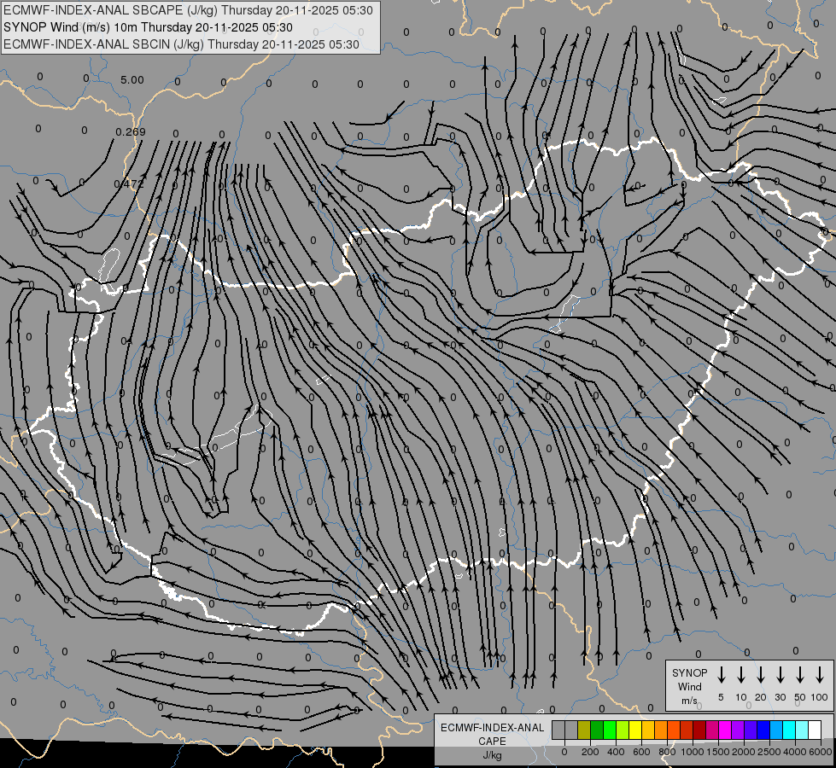Click the 100 m/s wind arrow in legend
The width and height of the screenshot is (836, 768).
(820, 674)
